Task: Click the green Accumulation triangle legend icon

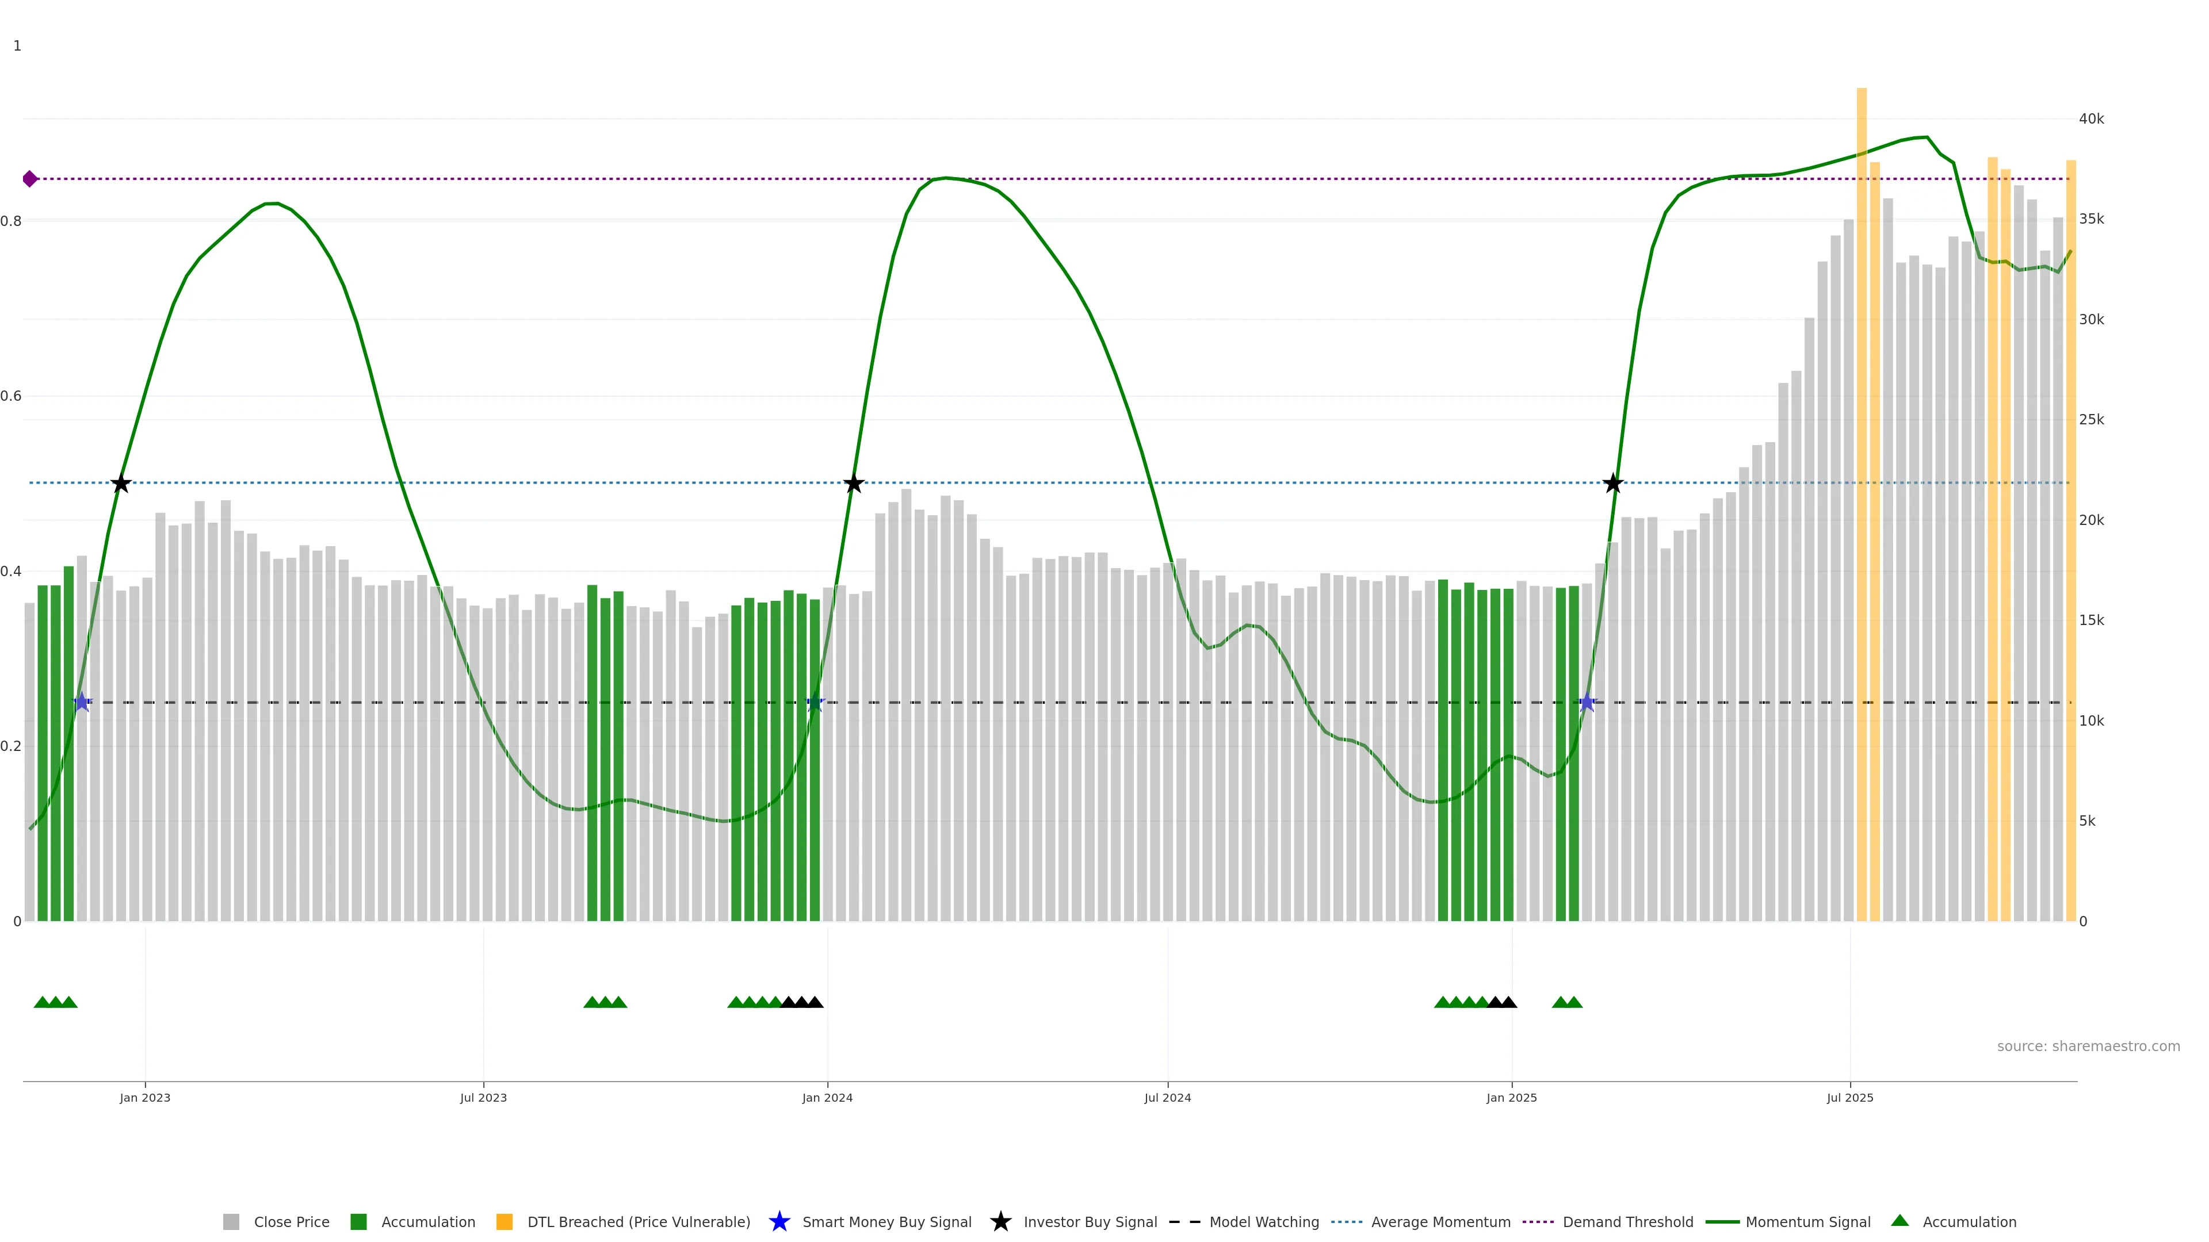Action: [1900, 1221]
